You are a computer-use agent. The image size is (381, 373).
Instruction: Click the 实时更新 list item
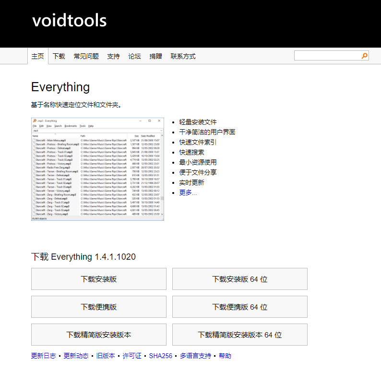tap(192, 182)
